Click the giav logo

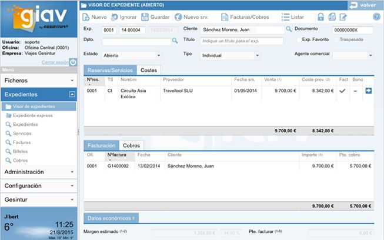tap(39, 18)
